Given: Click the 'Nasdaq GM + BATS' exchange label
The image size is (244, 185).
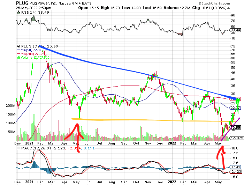Looking at the screenshot, I should (75, 3).
